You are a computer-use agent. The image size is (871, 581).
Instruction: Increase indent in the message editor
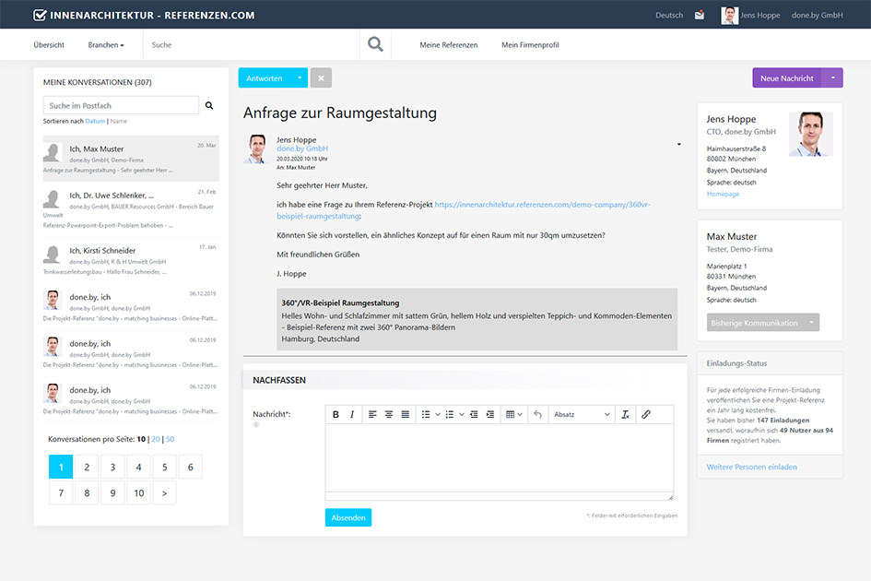click(490, 415)
